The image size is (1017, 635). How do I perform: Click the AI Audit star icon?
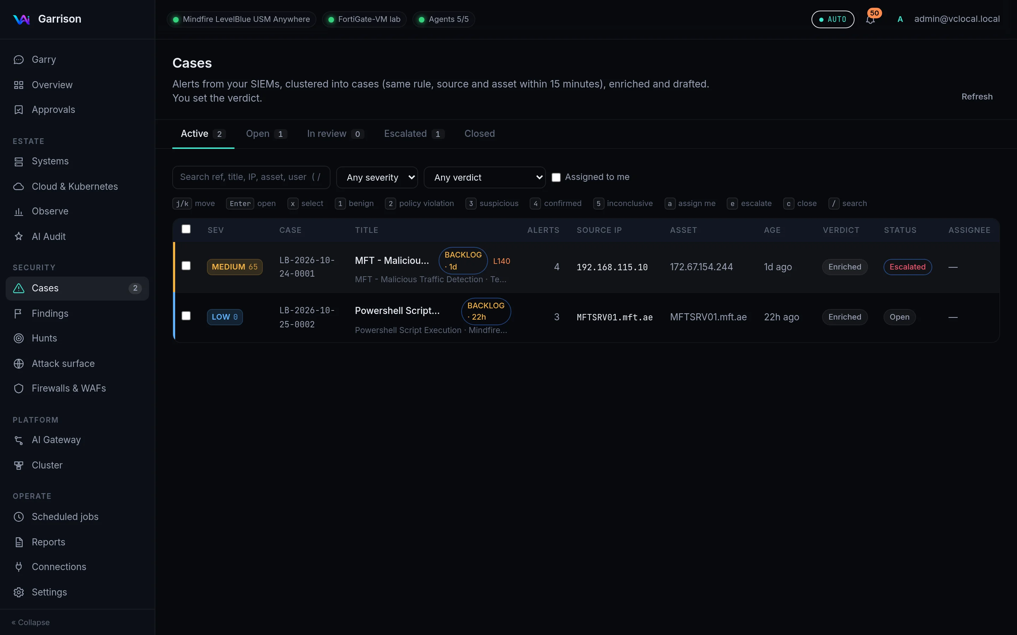(x=18, y=236)
